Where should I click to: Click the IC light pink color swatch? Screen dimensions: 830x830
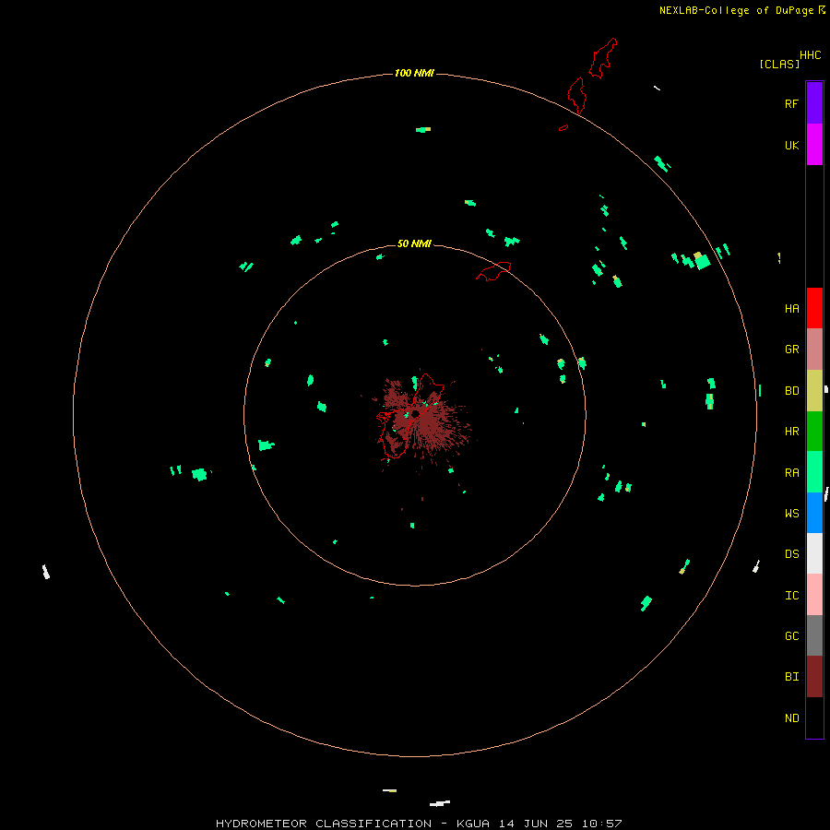tap(814, 595)
